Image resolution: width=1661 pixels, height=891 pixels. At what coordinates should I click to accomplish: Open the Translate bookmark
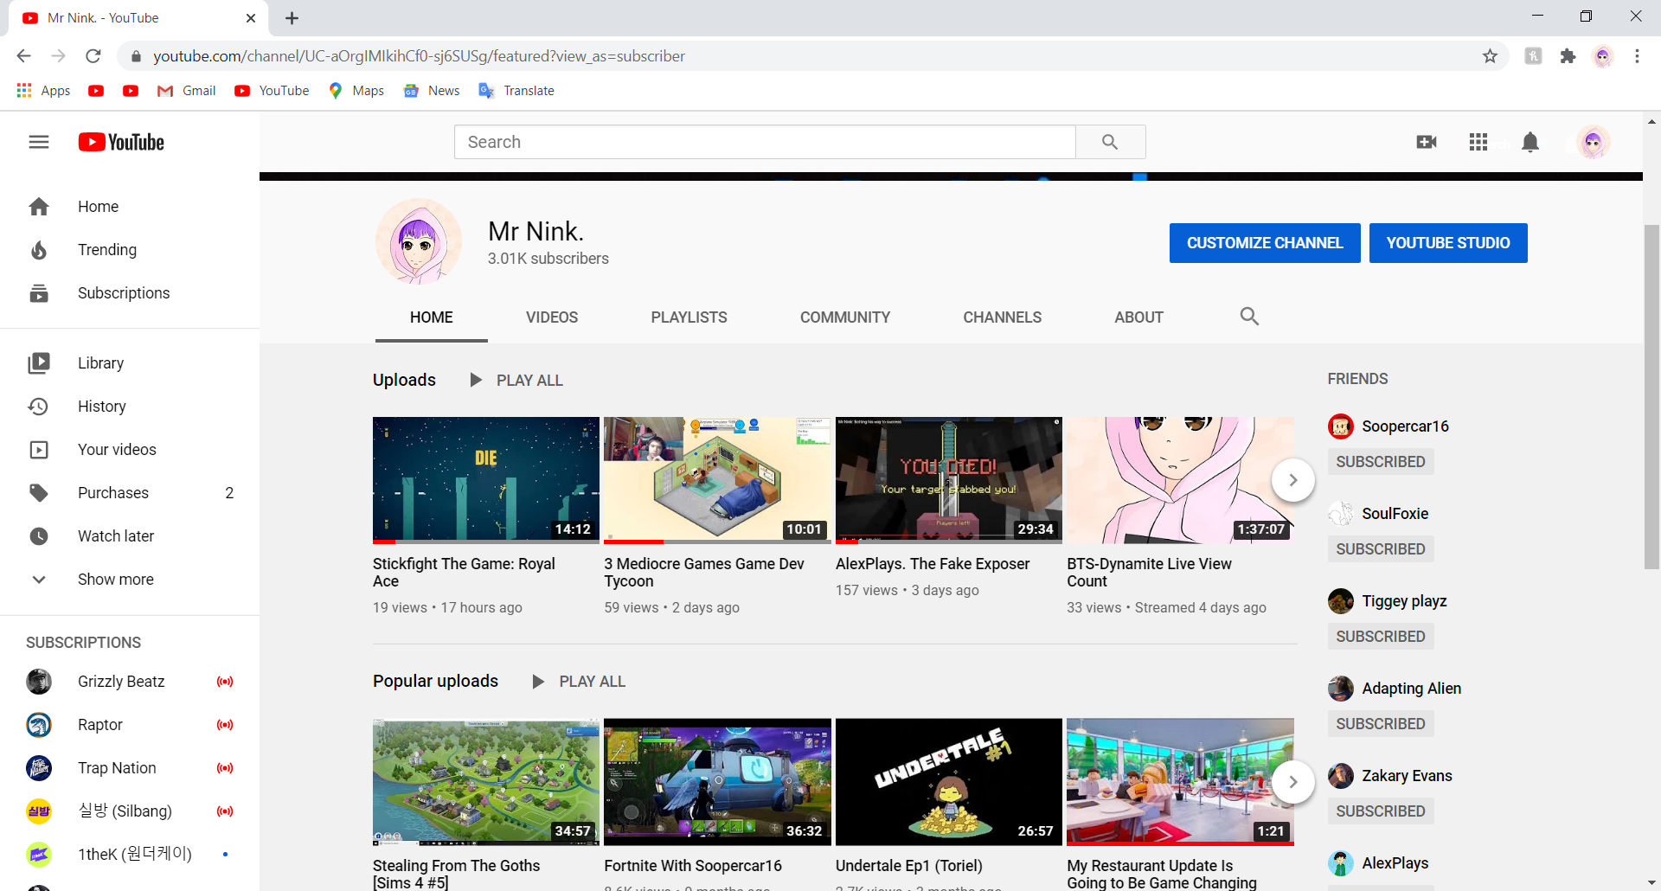[x=516, y=91]
